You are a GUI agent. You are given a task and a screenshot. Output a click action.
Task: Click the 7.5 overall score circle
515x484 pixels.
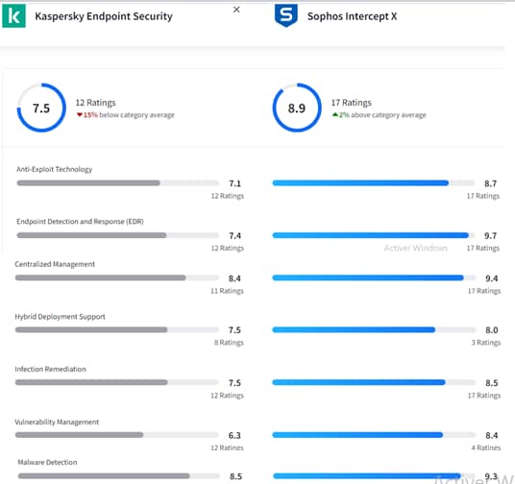pos(41,108)
